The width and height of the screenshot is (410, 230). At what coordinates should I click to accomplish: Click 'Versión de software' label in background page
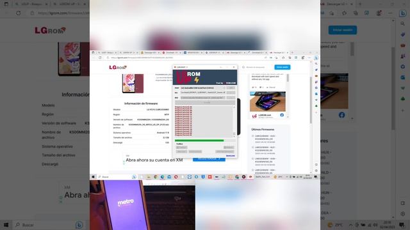click(59, 123)
